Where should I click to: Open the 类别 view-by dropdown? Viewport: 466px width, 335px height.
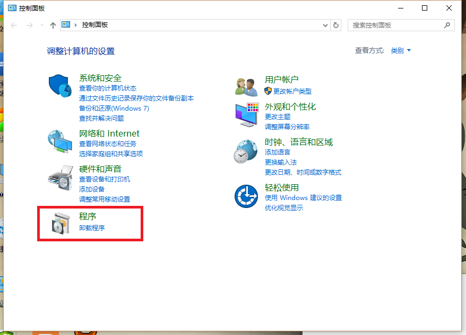401,51
